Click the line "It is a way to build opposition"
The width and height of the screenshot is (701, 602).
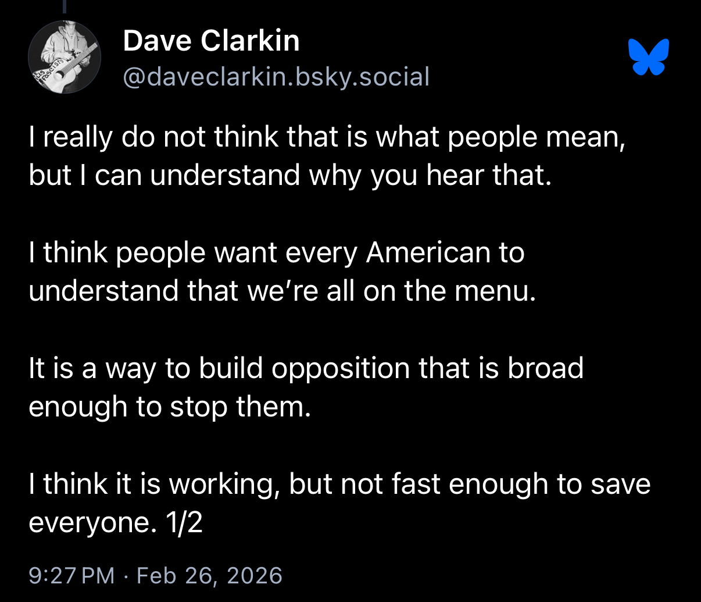coord(306,368)
